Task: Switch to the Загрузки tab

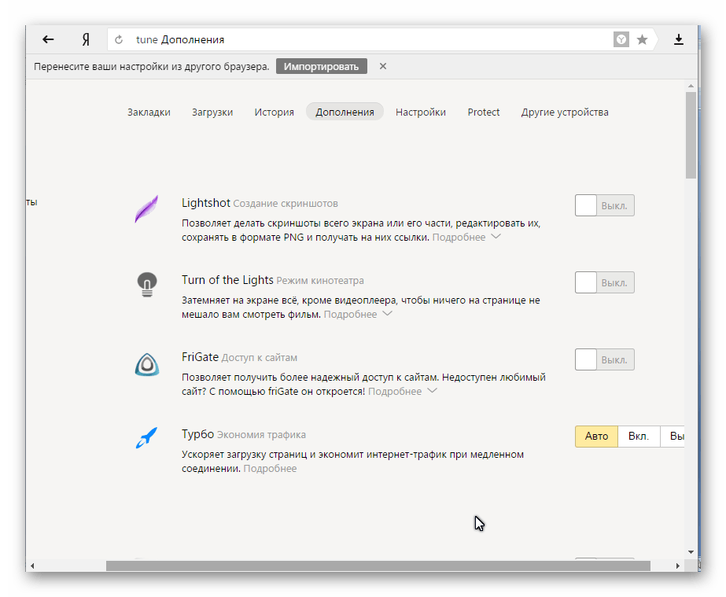Action: (x=212, y=112)
